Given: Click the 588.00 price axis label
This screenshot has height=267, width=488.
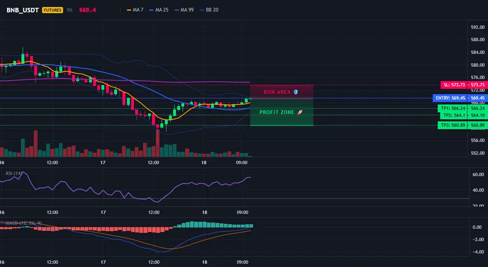Looking at the screenshot, I should click(478, 40).
